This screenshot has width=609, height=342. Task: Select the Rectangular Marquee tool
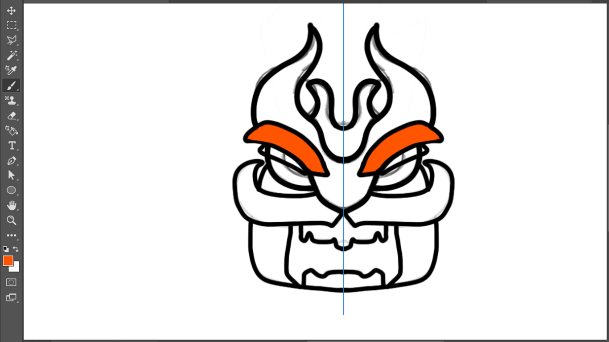pos(11,25)
